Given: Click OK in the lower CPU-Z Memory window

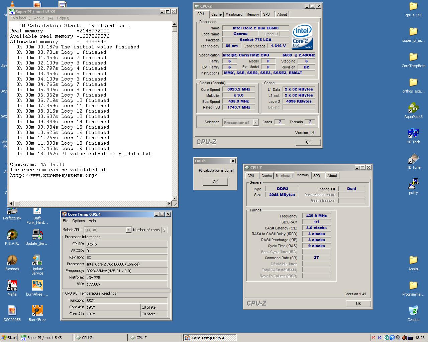Looking at the screenshot, I should (358, 303).
